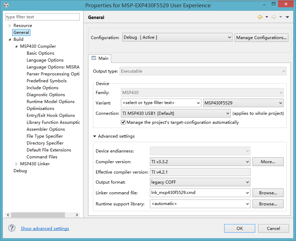Open the Compiler version dropdown
Image resolution: width=296 pixels, height=241 pixels.
point(200,161)
